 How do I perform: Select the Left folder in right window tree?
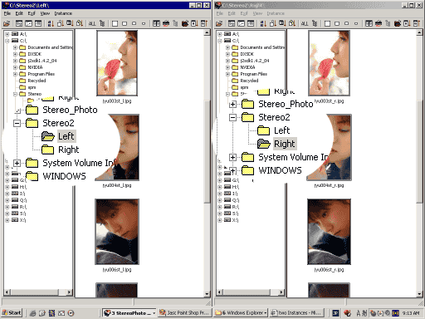[281, 130]
